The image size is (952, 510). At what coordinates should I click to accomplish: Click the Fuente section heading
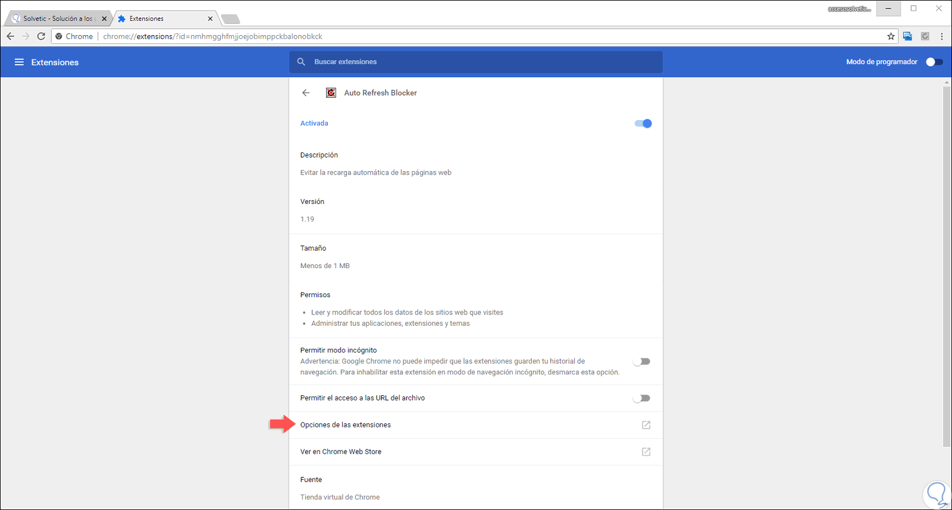[x=311, y=480]
